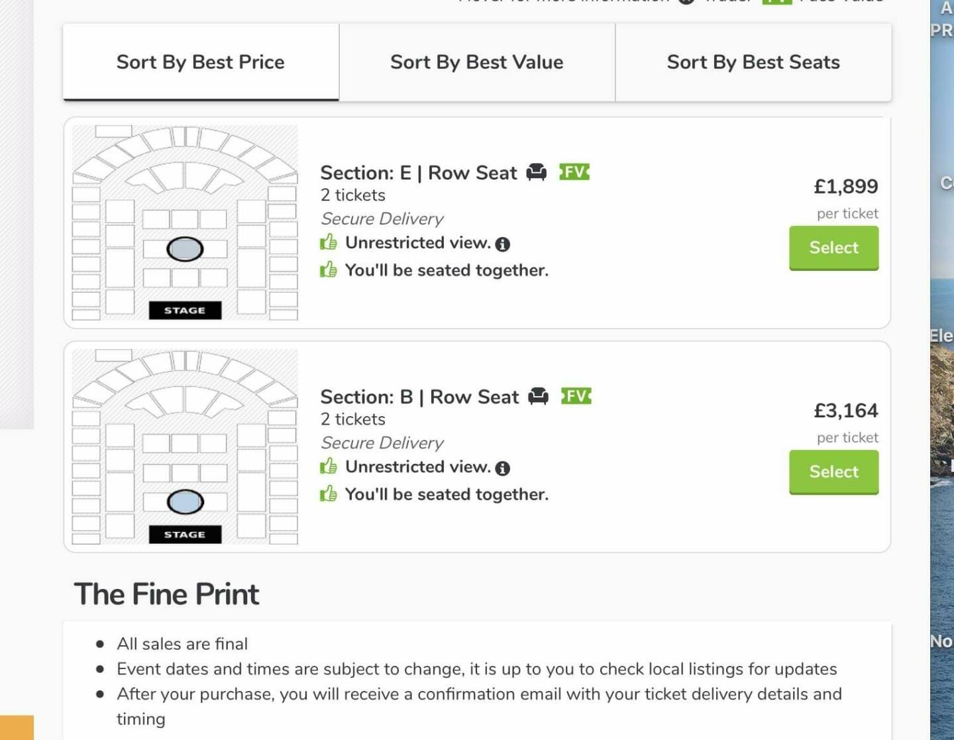Open the Section E venue map thumbnail
Screen dimensions: 954x740
point(185,223)
